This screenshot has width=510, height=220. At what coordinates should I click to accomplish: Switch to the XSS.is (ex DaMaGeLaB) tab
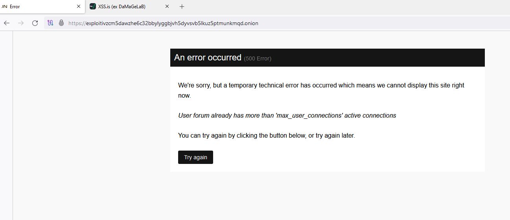[x=122, y=7]
